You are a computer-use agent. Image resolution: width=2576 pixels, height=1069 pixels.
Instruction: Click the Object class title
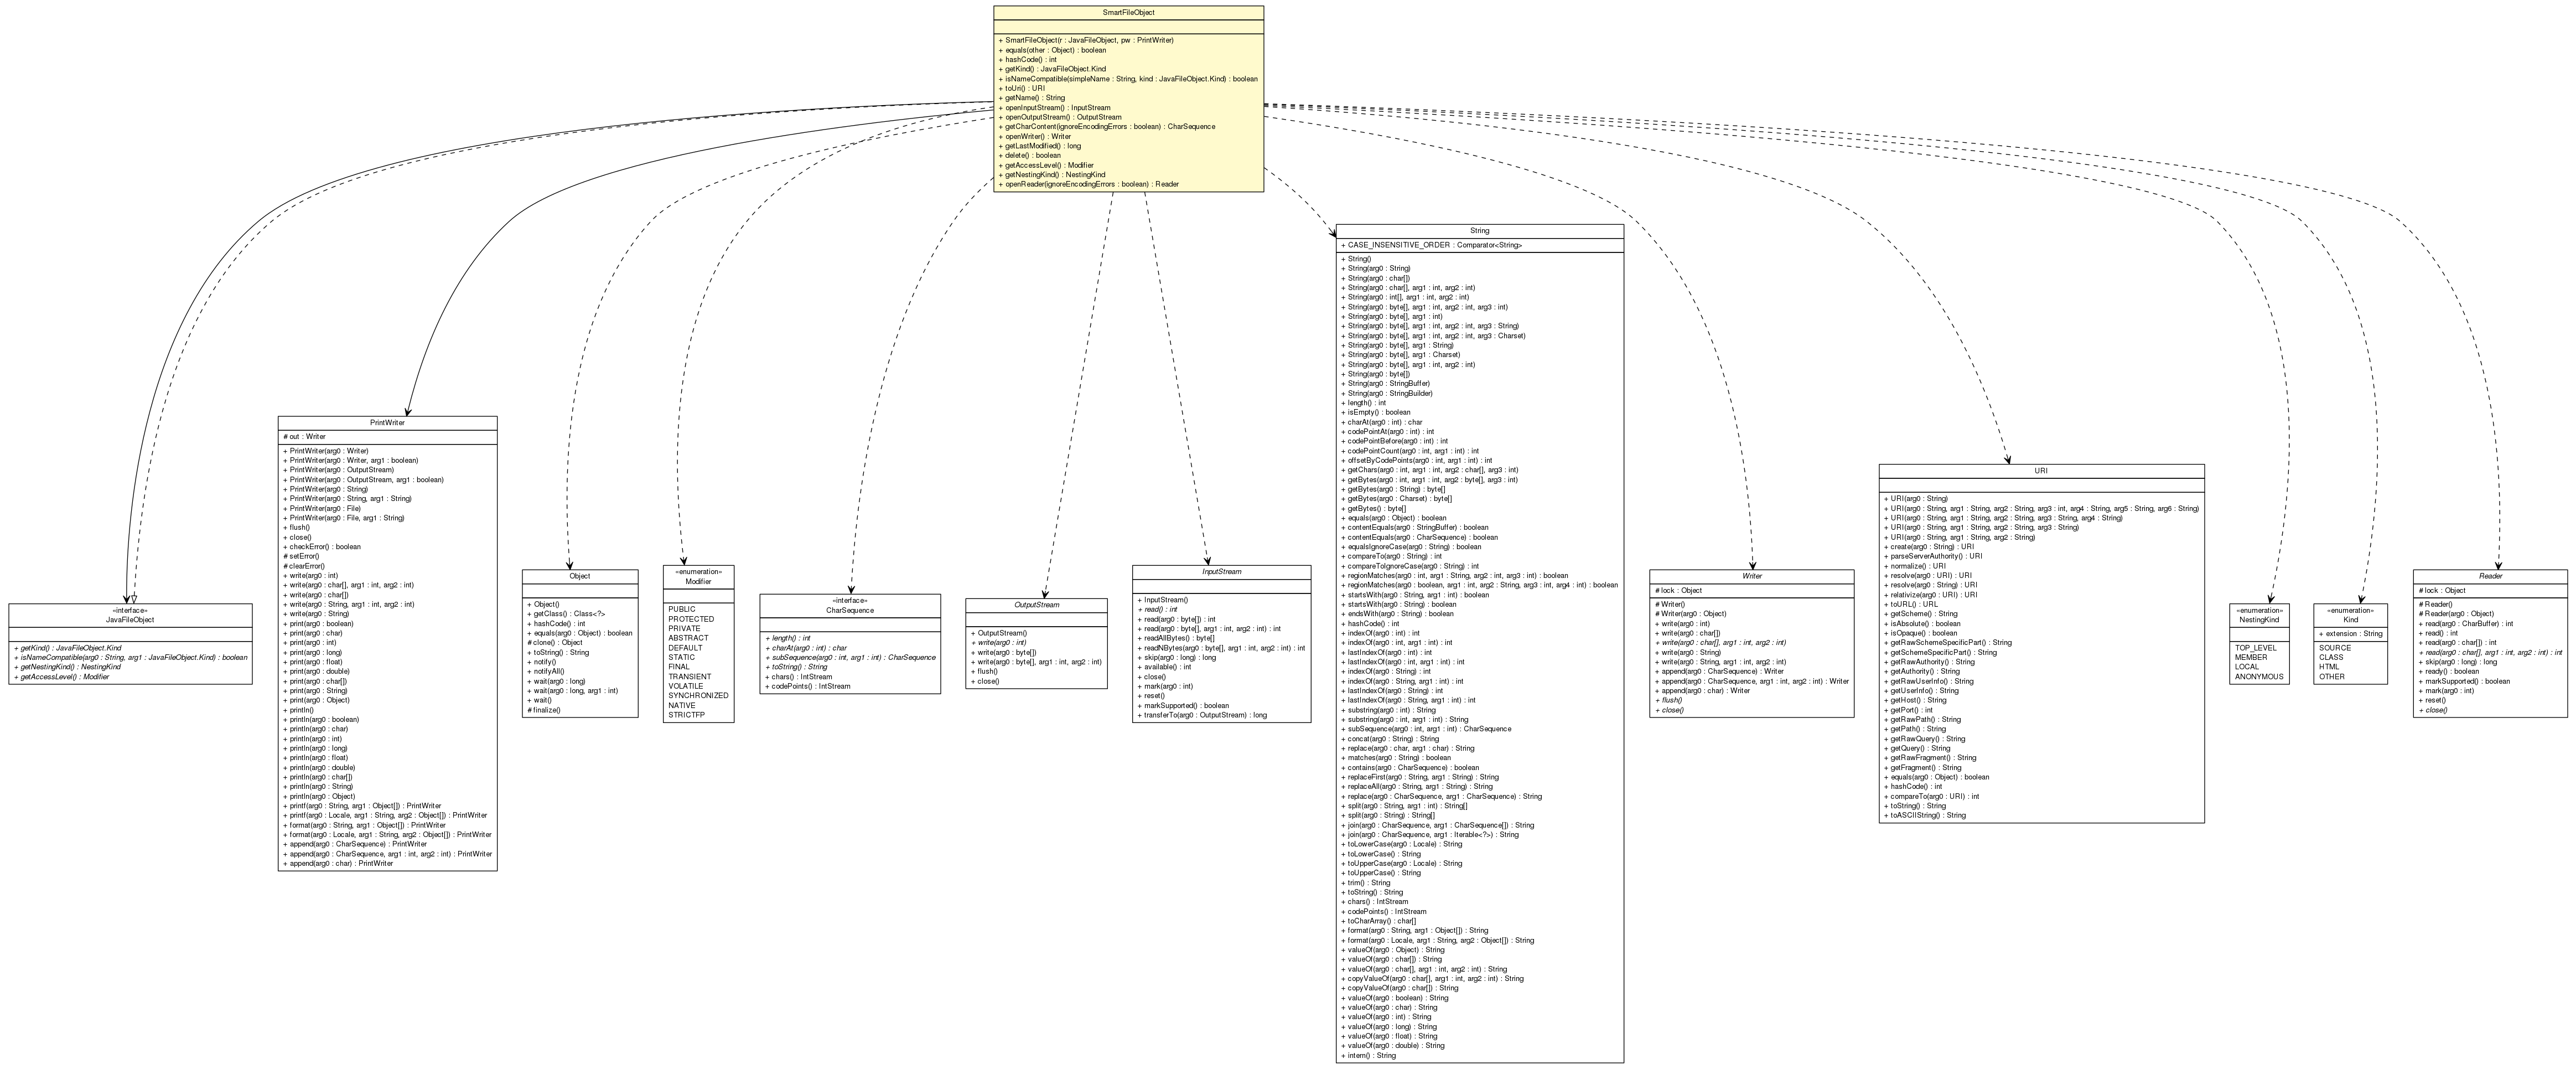[x=580, y=577]
